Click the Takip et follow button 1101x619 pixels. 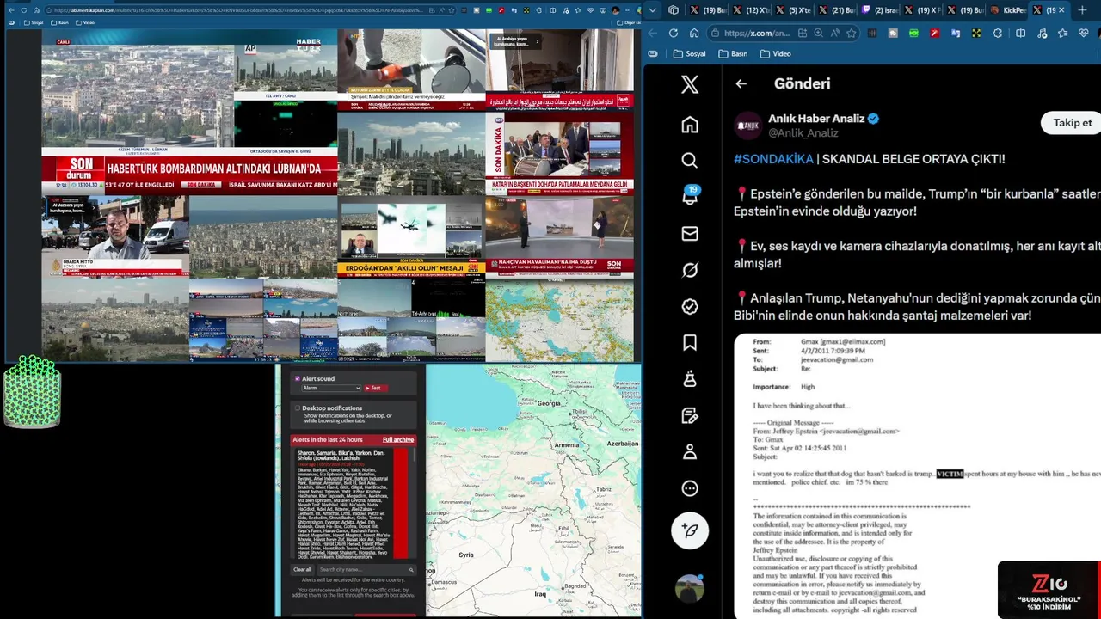tap(1072, 123)
